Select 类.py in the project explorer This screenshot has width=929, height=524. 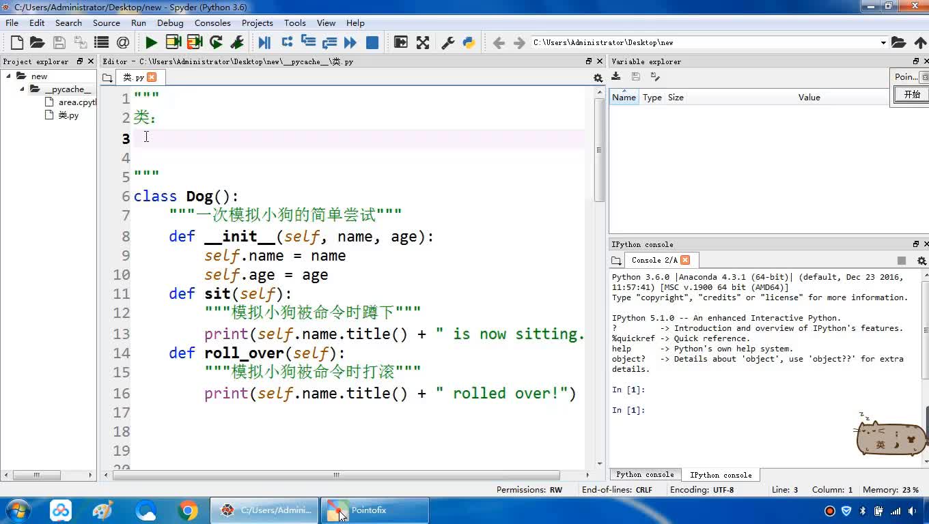pos(68,115)
